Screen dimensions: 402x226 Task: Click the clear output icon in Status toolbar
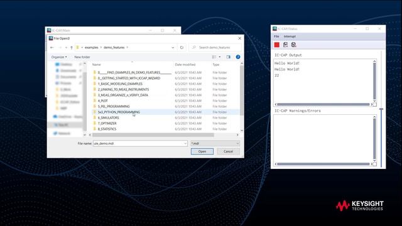point(285,45)
